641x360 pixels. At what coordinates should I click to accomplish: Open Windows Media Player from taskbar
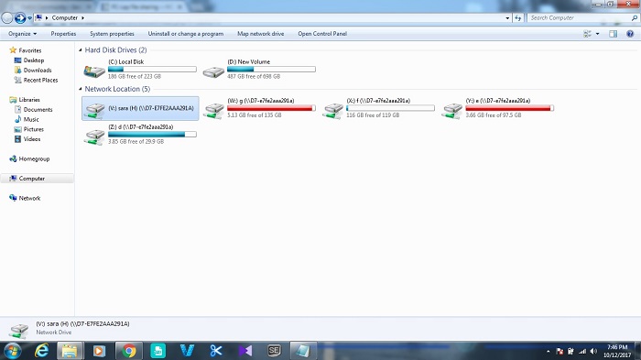click(99, 351)
